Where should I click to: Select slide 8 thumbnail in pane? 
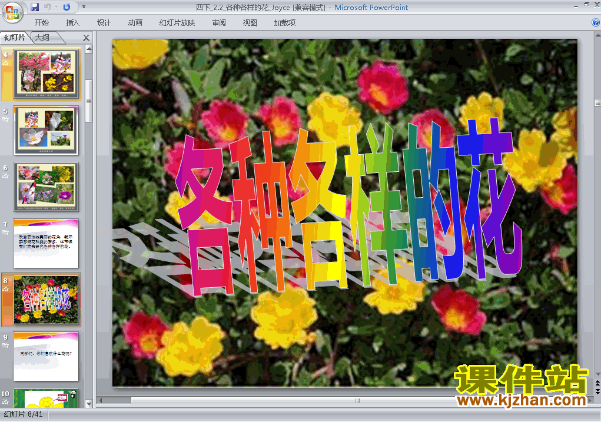[46, 300]
